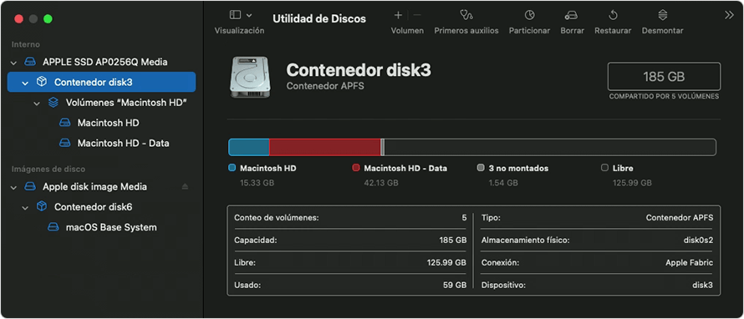Image resolution: width=744 pixels, height=319 pixels.
Task: Click the Utilidad de Discos window title
Action: pyautogui.click(x=319, y=19)
